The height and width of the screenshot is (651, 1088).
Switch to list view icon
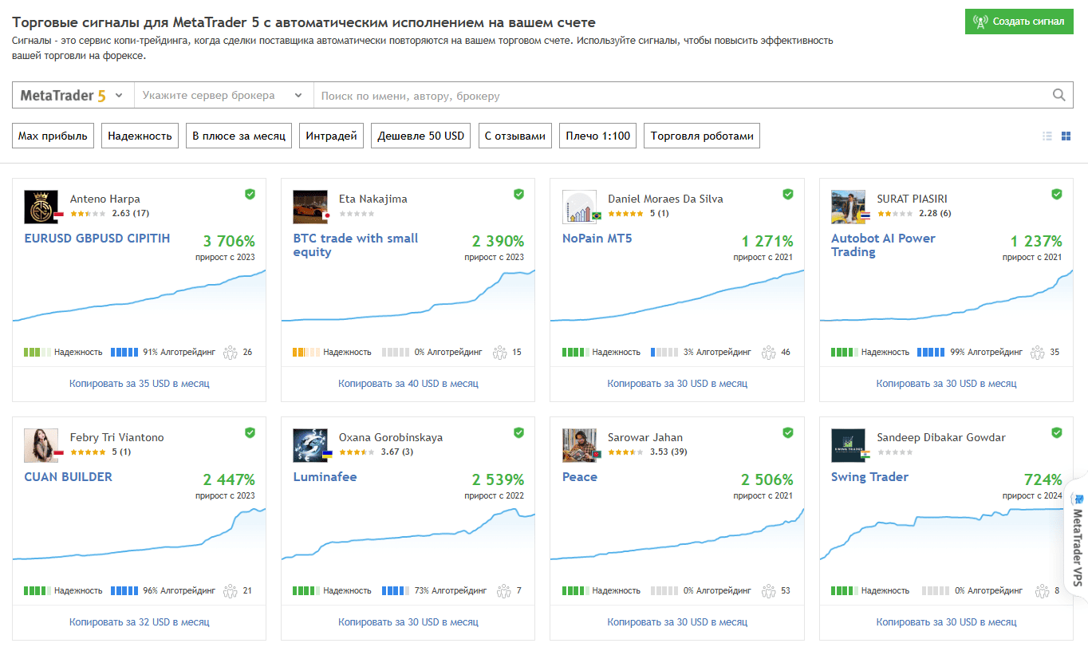pos(1047,136)
